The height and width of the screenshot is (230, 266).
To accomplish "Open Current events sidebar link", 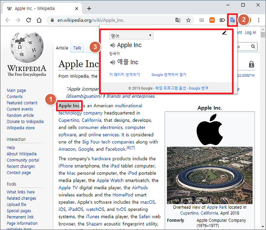I will coord(20,109).
